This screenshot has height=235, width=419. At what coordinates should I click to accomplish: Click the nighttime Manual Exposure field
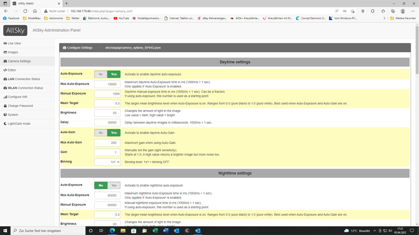pos(107,205)
